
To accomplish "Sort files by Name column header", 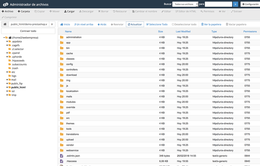I will pyautogui.click(x=68, y=31).
